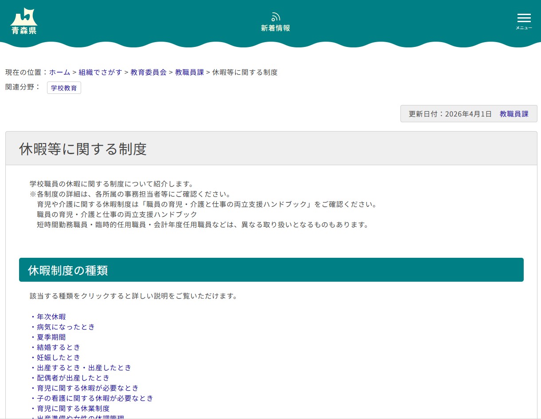This screenshot has height=419, width=541.
Task: Open the 教職員課 breadcrumb link
Action: point(189,72)
